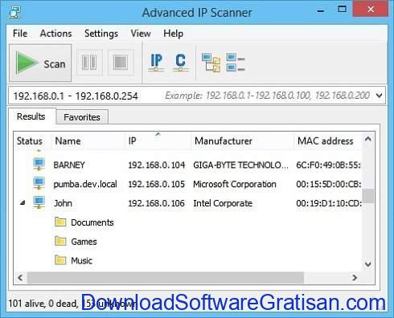Click MAC address starting 00:19:D1

(329, 203)
